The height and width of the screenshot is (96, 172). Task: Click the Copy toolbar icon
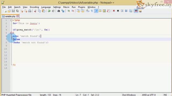click(x=40, y=11)
